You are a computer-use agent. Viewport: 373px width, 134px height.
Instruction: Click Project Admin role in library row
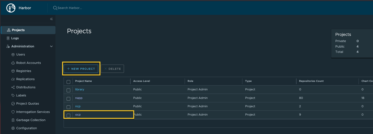click(x=197, y=89)
